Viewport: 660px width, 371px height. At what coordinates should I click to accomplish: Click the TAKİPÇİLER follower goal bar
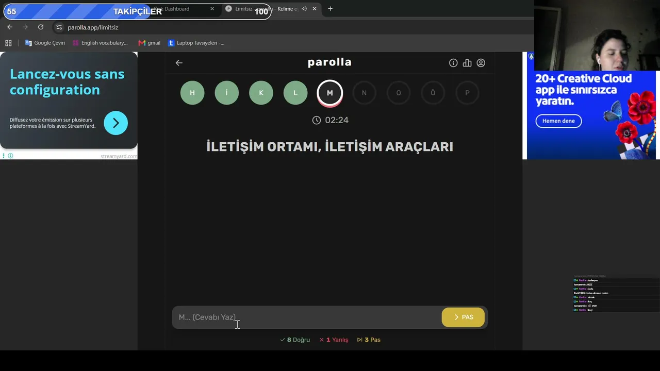(x=137, y=11)
